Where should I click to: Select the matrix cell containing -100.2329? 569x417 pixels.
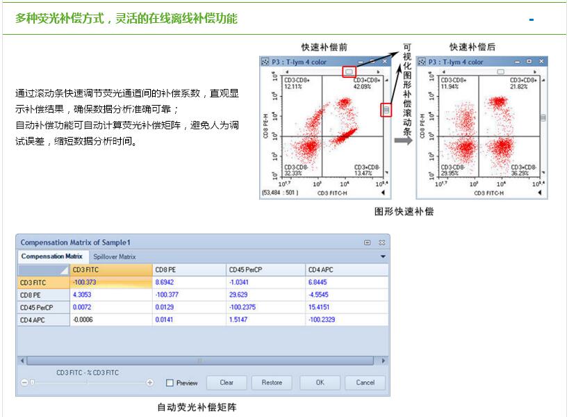click(347, 320)
